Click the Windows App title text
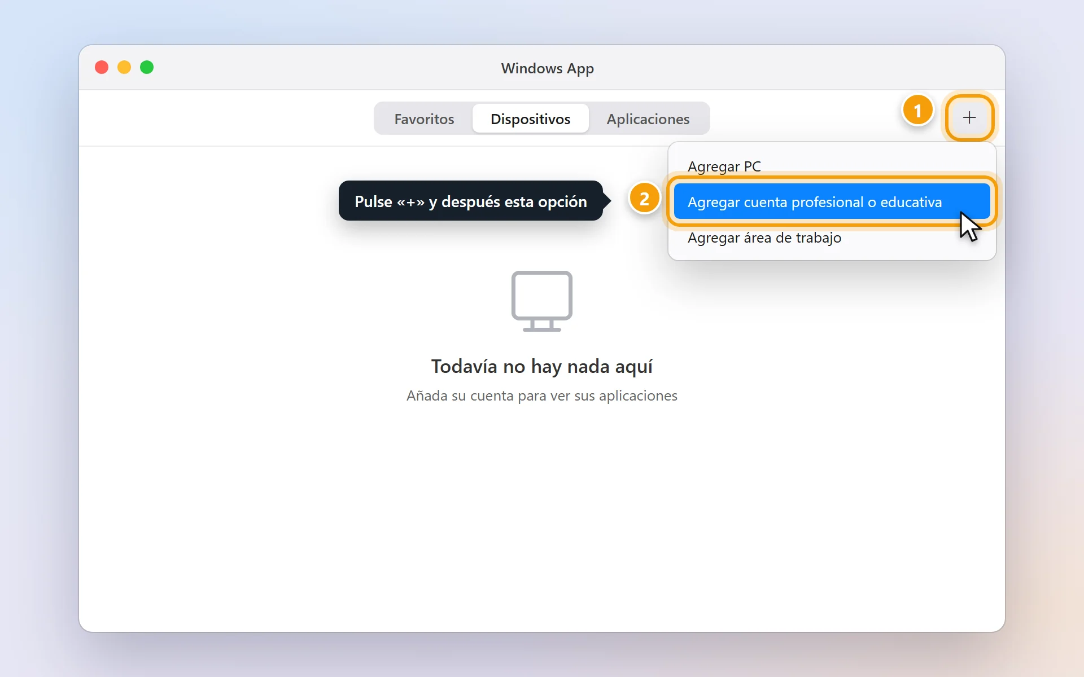 [x=547, y=68]
